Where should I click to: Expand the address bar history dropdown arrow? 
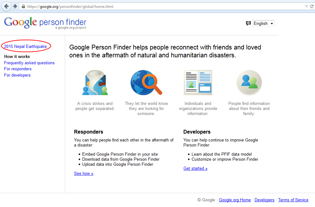click(x=306, y=6)
